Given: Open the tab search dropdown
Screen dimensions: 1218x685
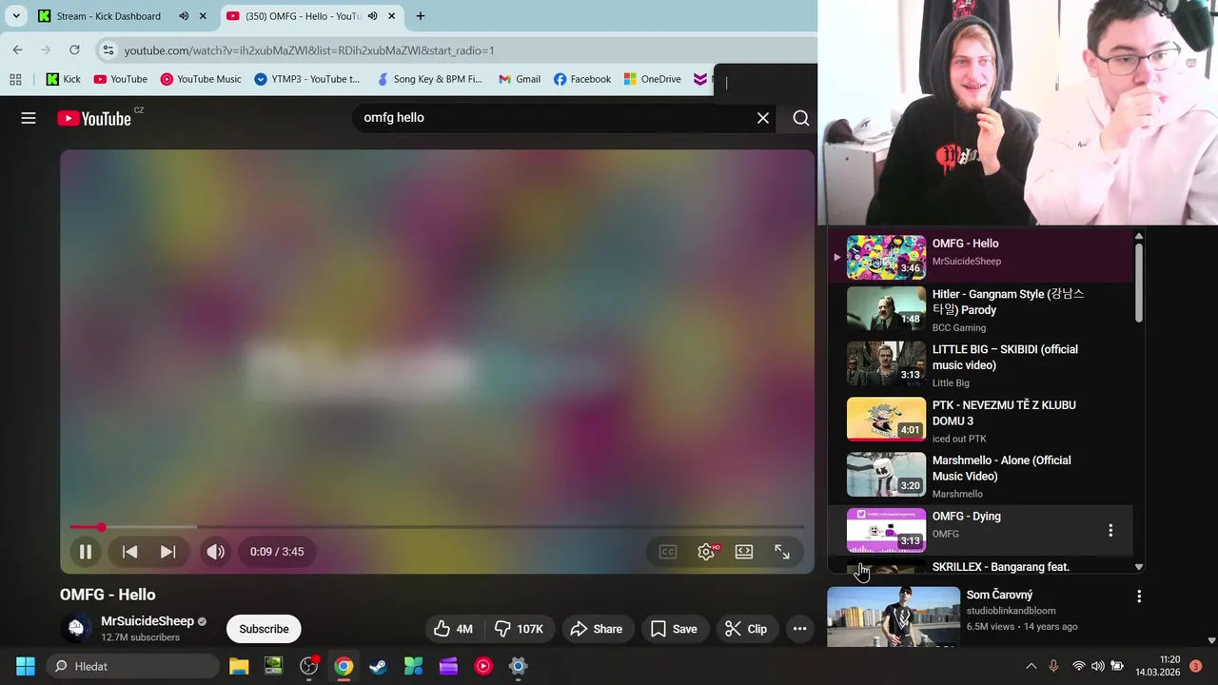Looking at the screenshot, I should tap(16, 16).
